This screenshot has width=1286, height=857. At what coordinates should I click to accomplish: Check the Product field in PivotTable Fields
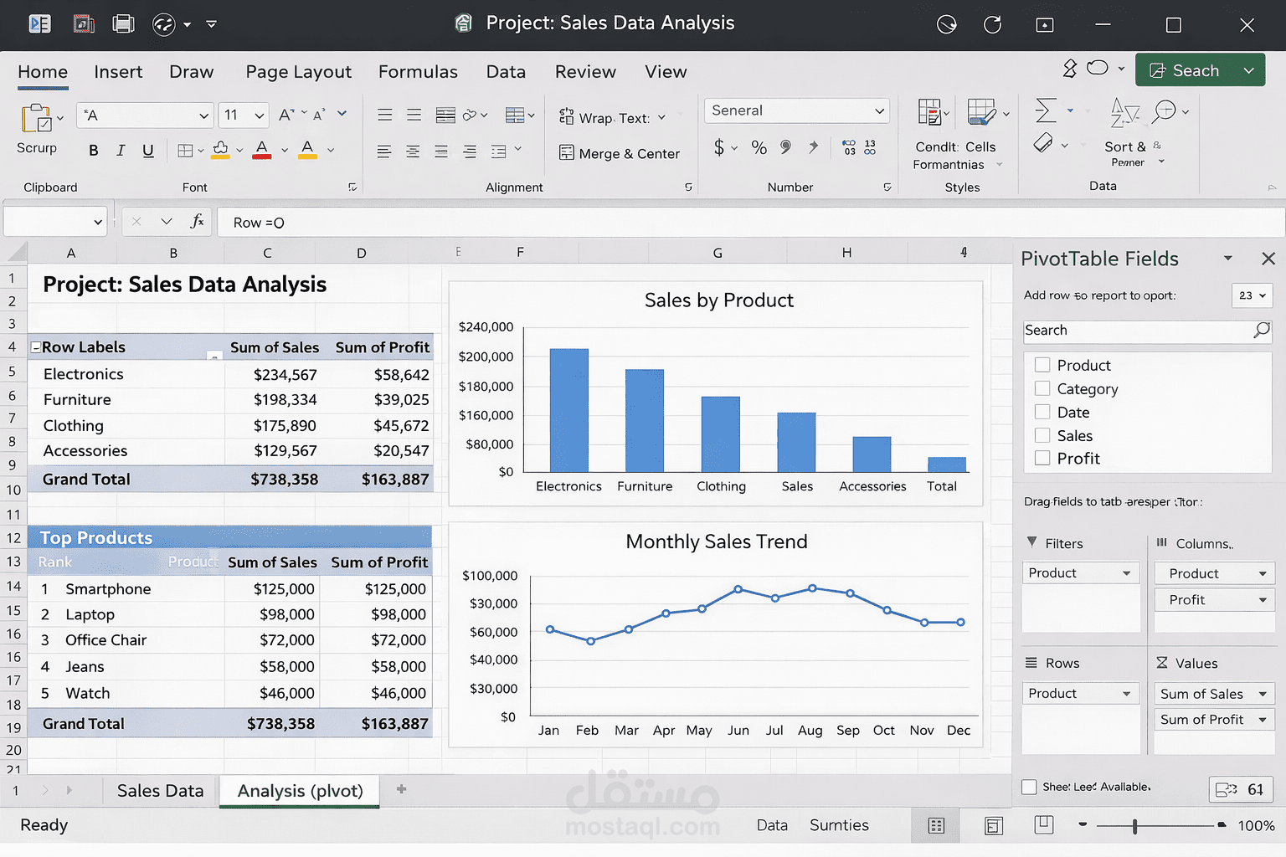point(1042,365)
